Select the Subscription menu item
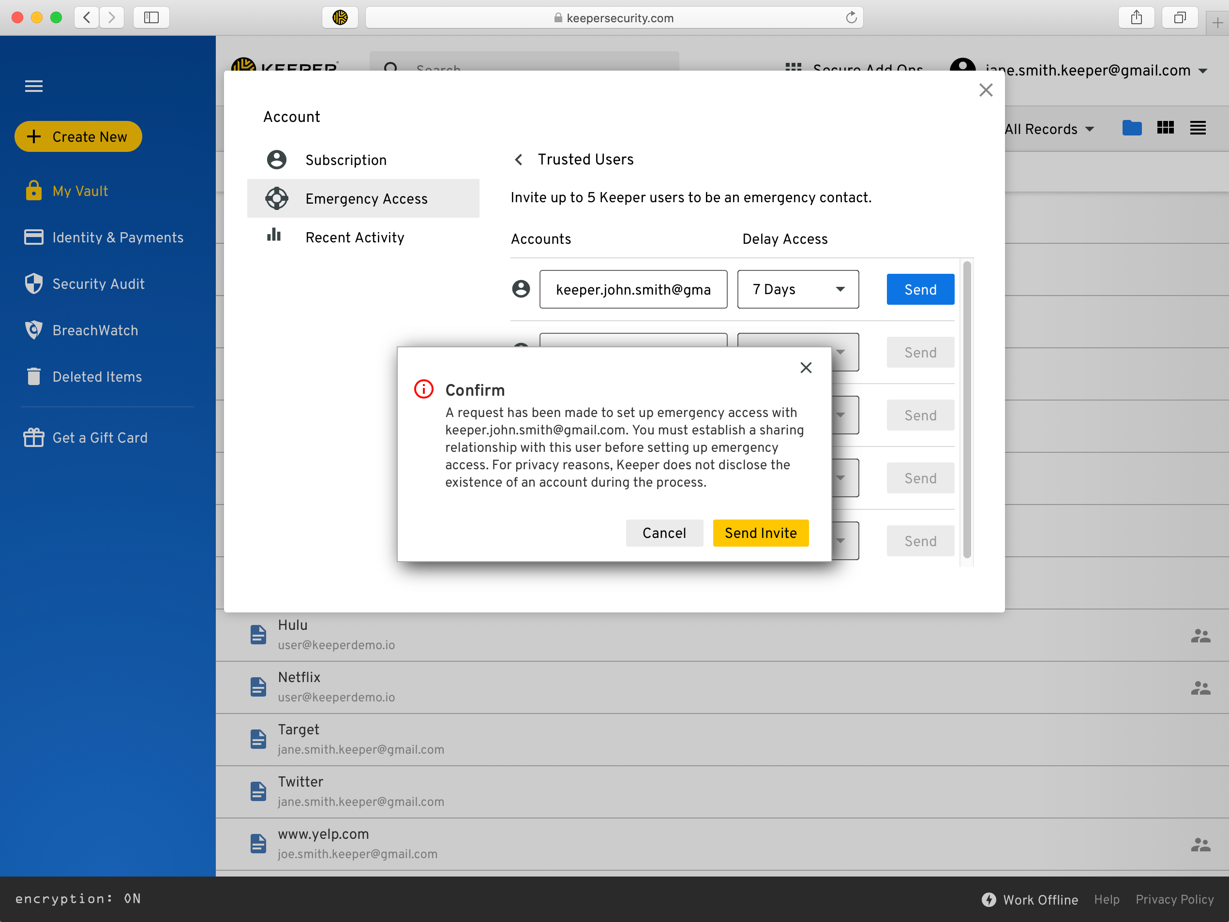 click(x=345, y=160)
